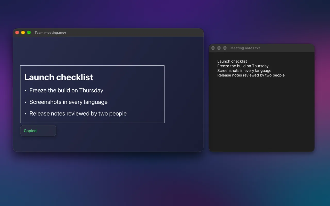
Task: Click 'Launch checklist' line in Meeting notes.txt
Action: pyautogui.click(x=232, y=61)
